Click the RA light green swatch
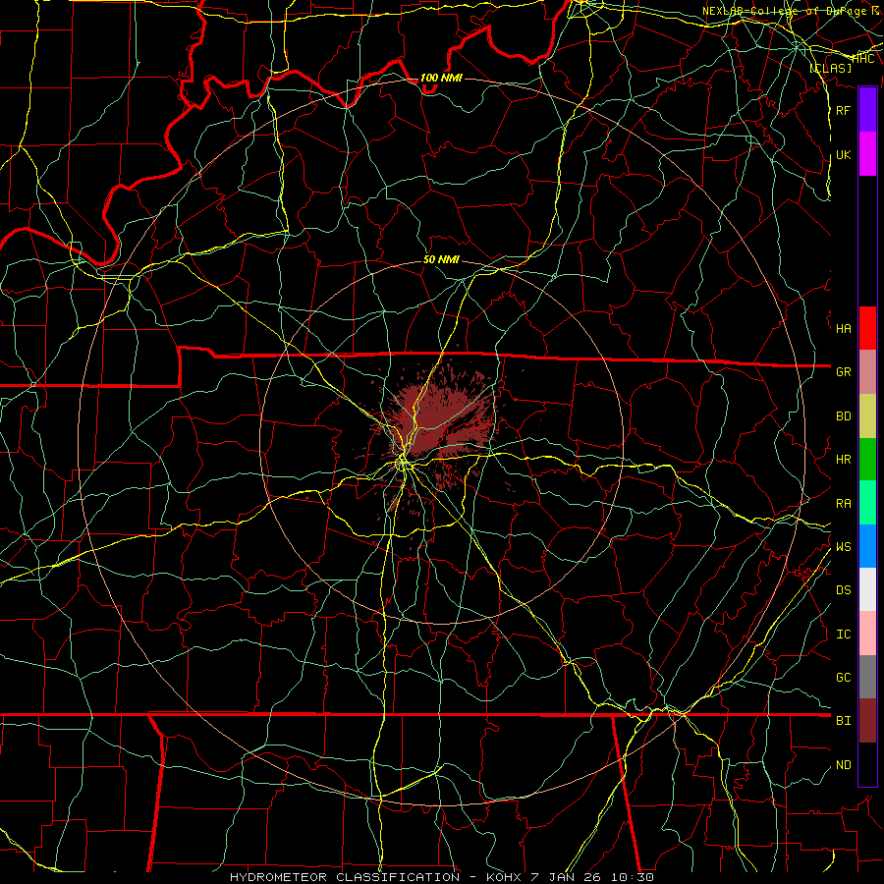The image size is (884, 884). click(867, 502)
